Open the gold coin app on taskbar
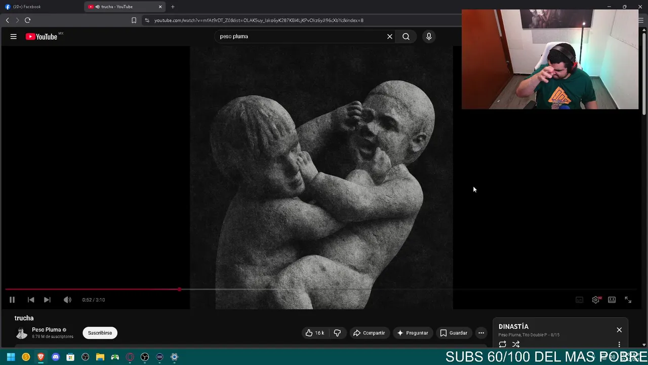This screenshot has width=648, height=365. pyautogui.click(x=26, y=357)
